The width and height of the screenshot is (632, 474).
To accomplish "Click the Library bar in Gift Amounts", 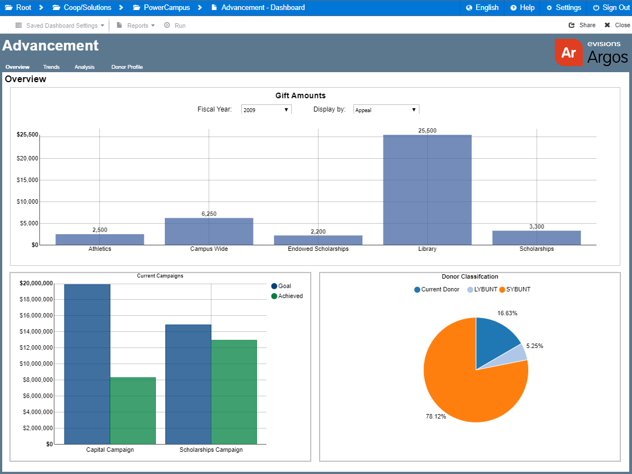I will tap(427, 189).
